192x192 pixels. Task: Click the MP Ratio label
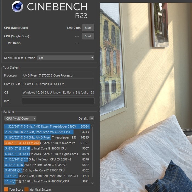point(14,43)
